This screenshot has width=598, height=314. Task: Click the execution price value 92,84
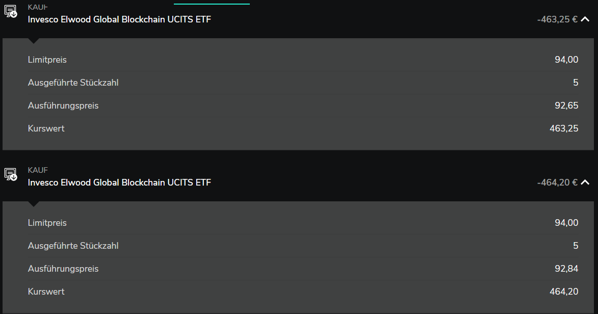point(566,269)
